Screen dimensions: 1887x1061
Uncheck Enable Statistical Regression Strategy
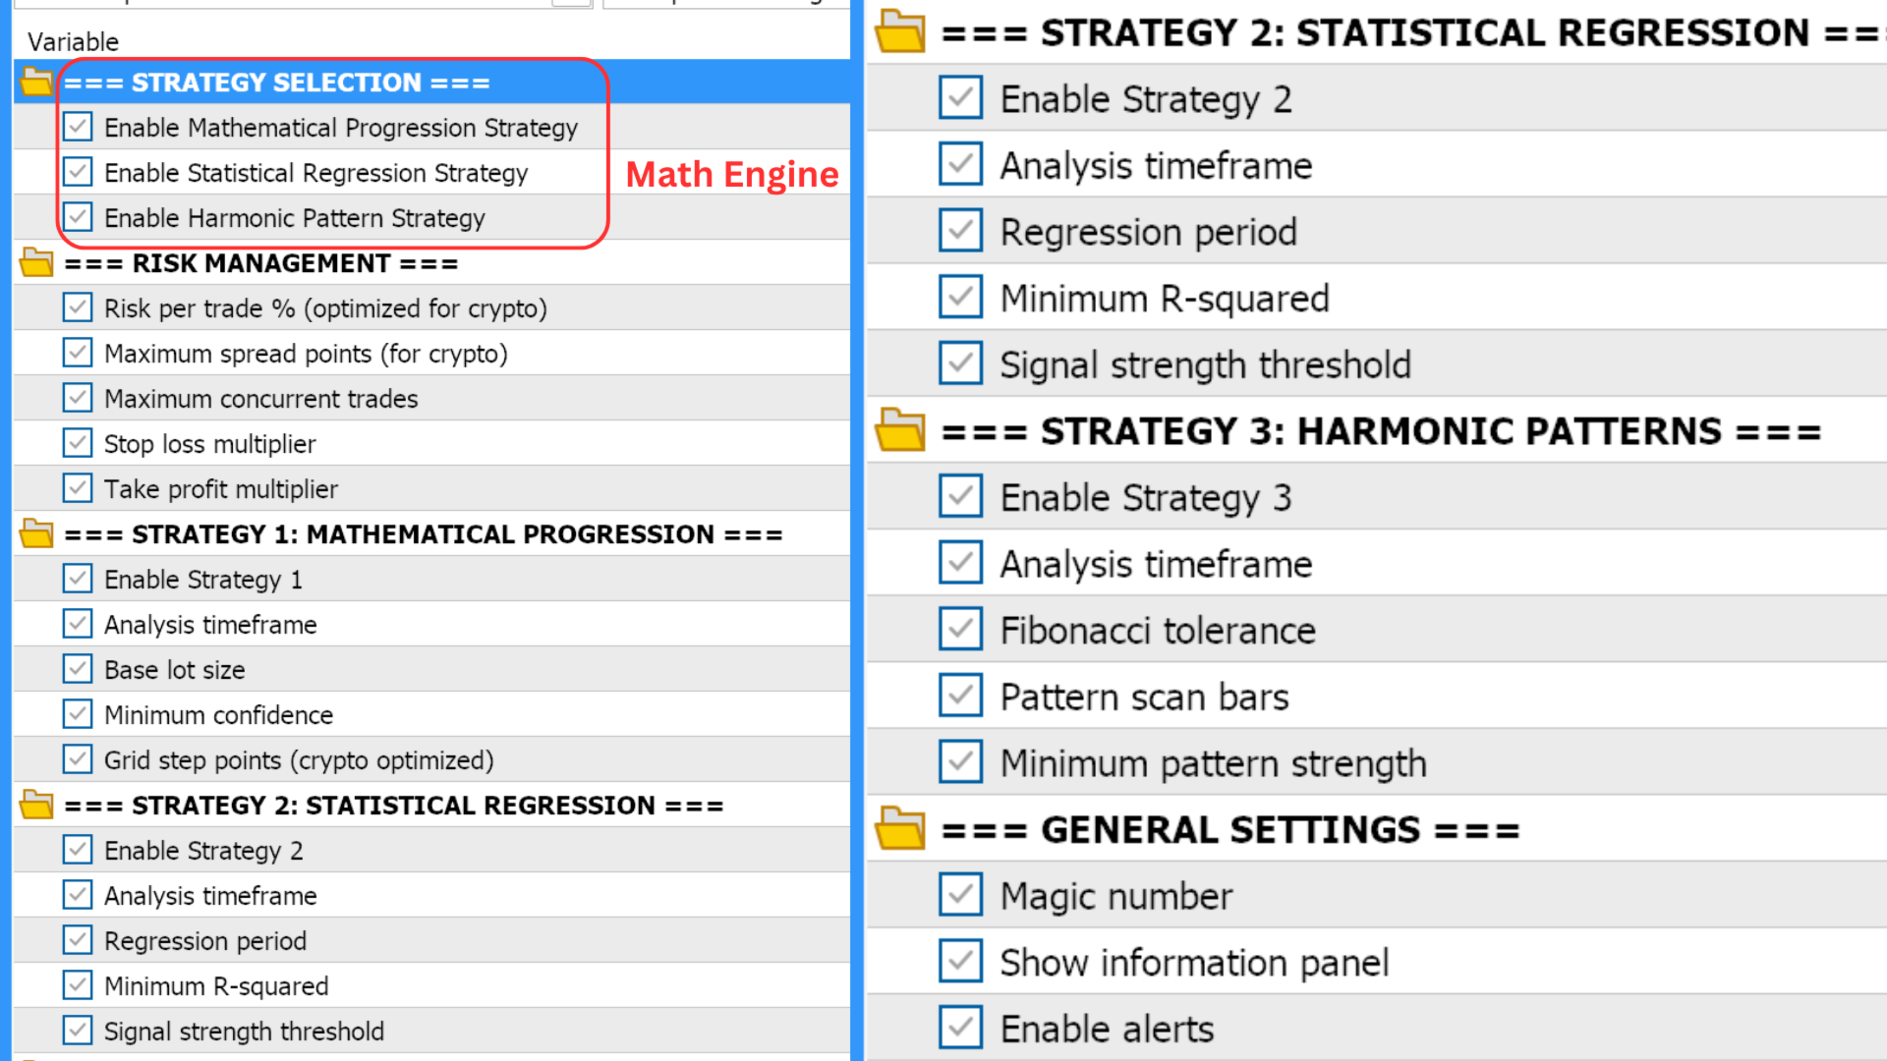(78, 172)
